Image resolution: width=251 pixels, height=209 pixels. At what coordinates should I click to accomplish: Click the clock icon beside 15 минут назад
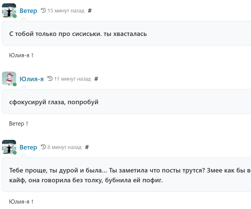click(43, 11)
